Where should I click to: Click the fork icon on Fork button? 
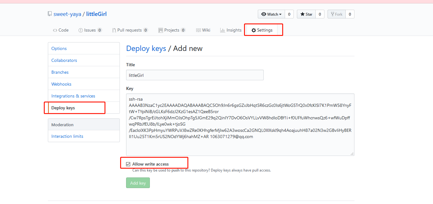333,14
